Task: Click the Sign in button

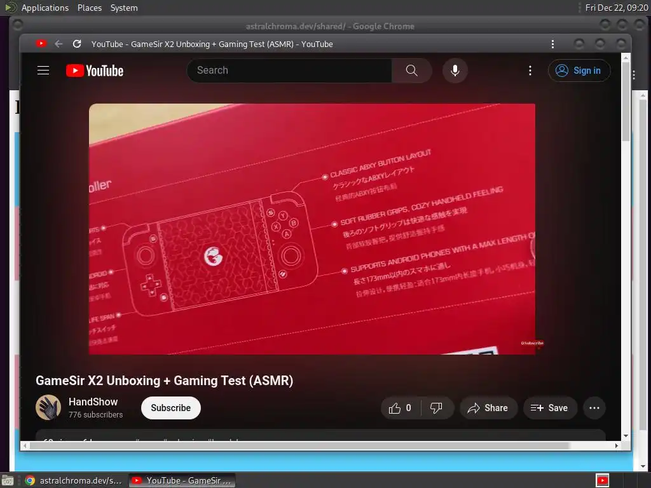Action: 579,71
